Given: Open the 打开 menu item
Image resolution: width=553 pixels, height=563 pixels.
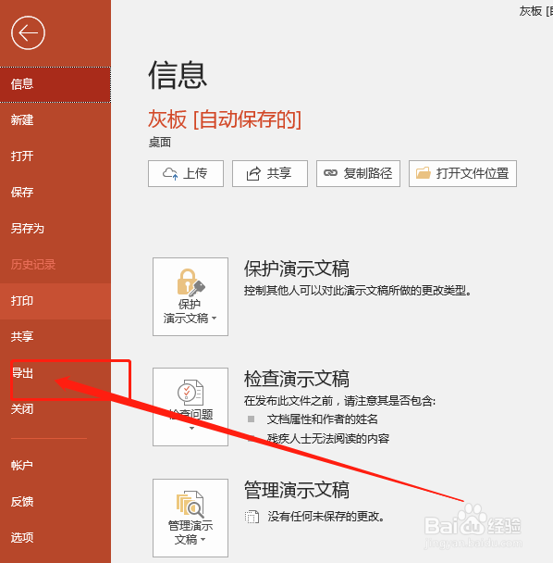Looking at the screenshot, I should click(55, 156).
